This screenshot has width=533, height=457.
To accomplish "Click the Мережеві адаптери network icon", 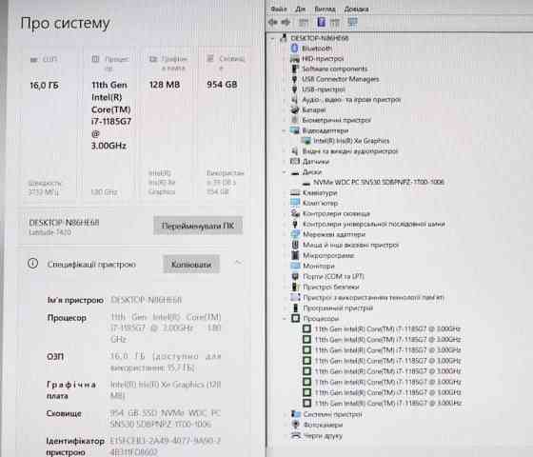I will 295,234.
